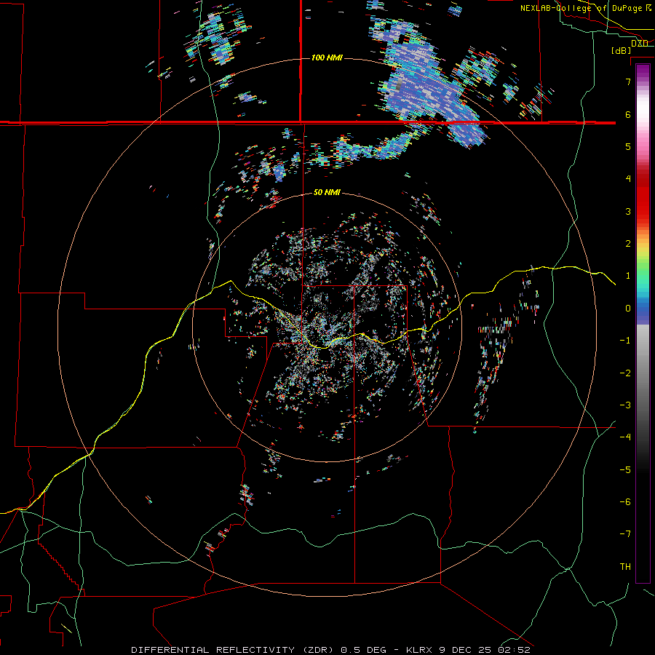Click the "6" value on the color scale
655x655 pixels.
point(628,114)
